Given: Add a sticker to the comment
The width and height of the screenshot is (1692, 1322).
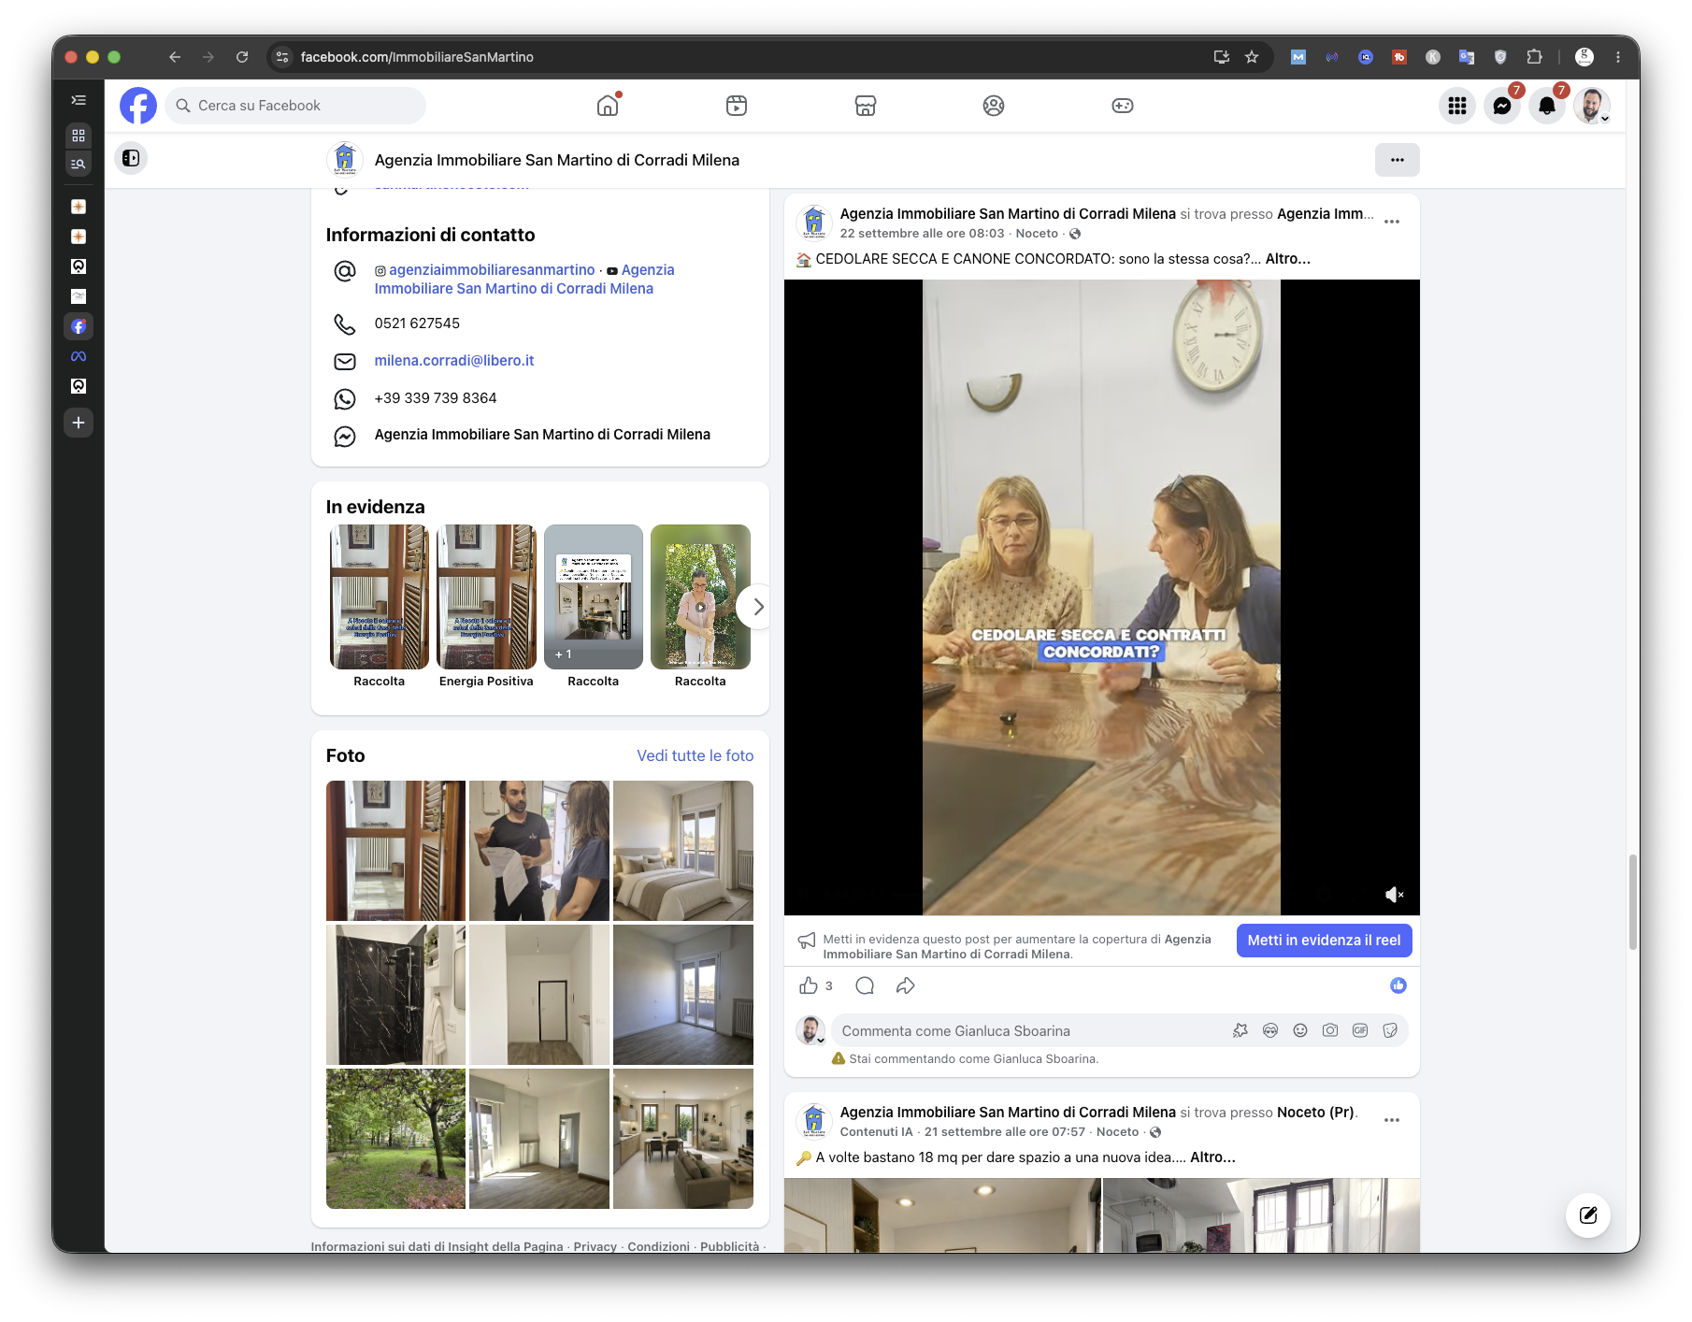Looking at the screenshot, I should coord(1390,1030).
